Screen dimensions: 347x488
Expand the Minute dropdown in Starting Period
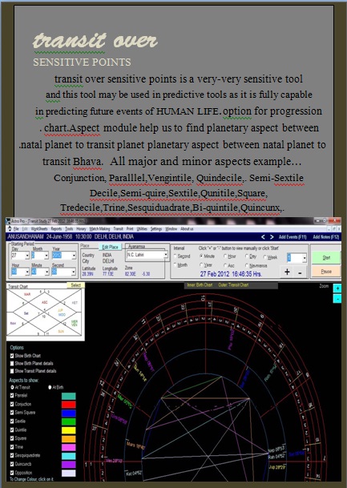click(x=46, y=272)
